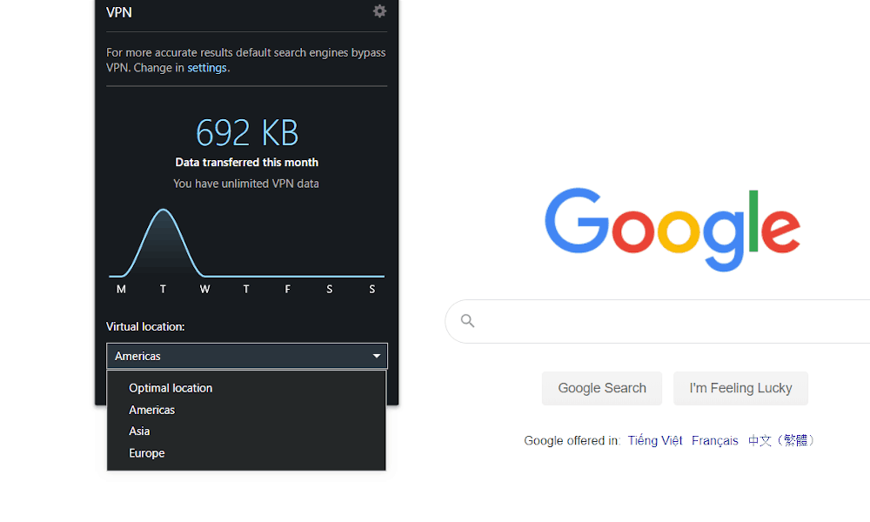The height and width of the screenshot is (522, 870).
Task: Click the Wednesday label under the graph
Action: coord(204,288)
